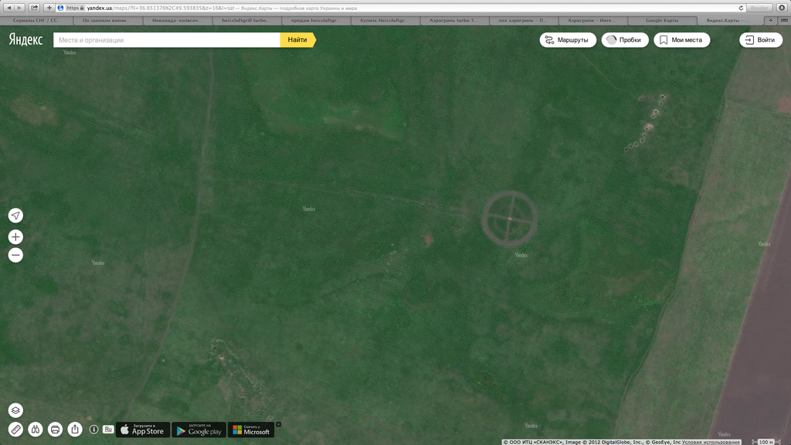Screen dimensions: 791x445
Task: Click the Safari share button
Action: click(34, 8)
